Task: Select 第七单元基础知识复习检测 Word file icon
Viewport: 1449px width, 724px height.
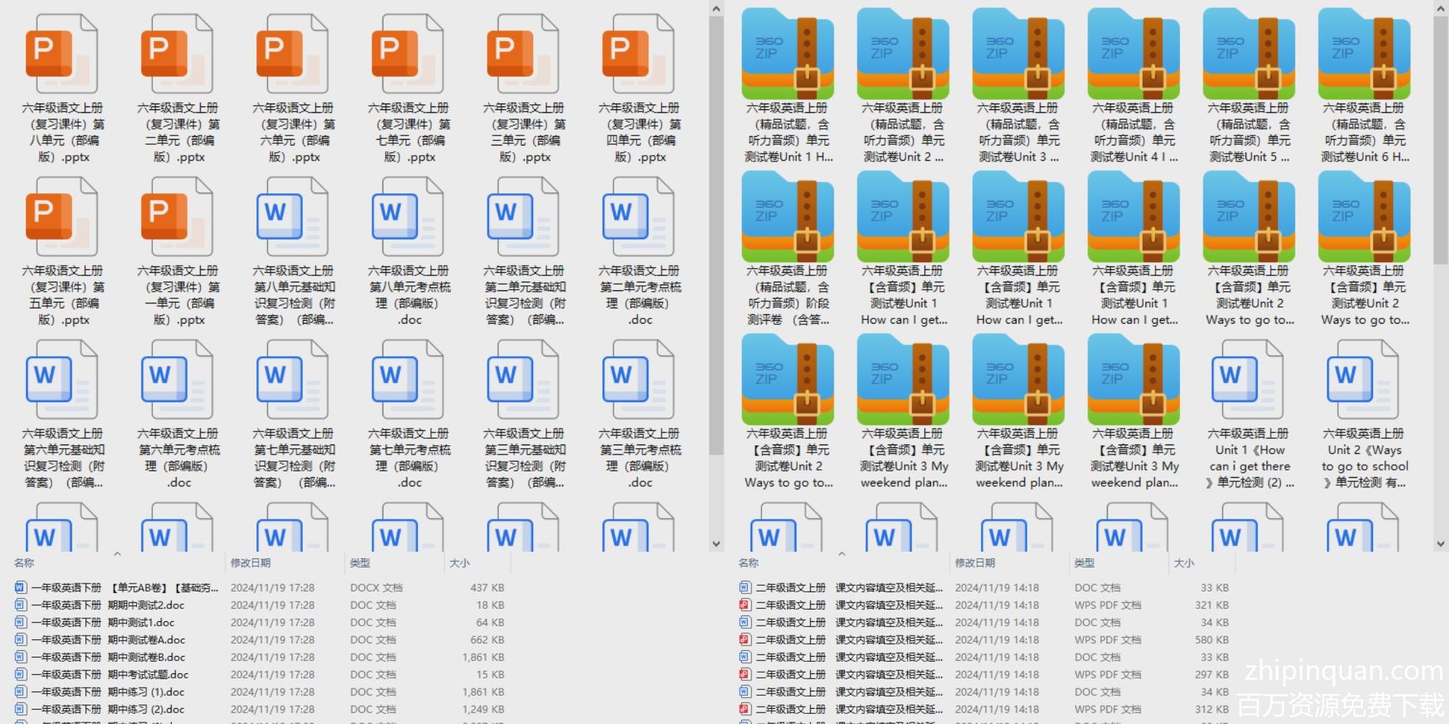Action: point(292,381)
